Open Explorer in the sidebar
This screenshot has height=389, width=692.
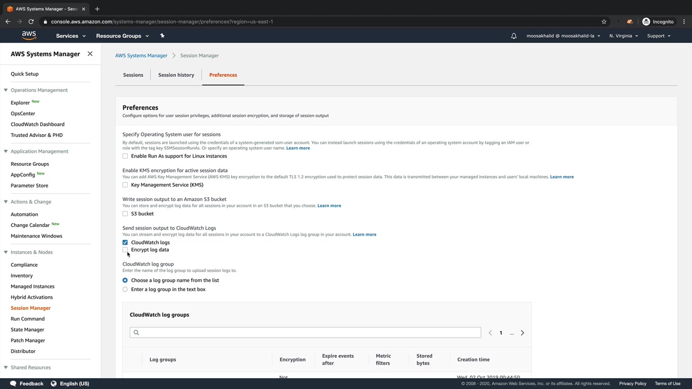20,103
